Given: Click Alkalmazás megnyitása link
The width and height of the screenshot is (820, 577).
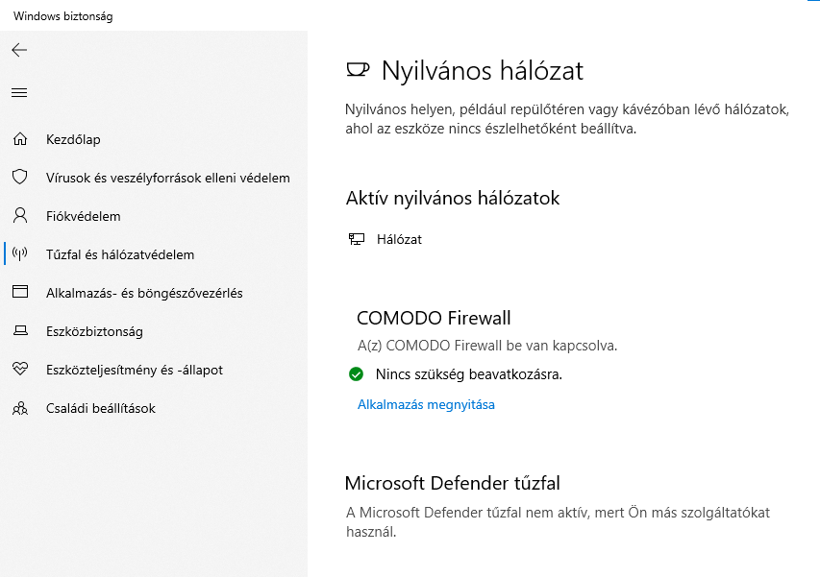Looking at the screenshot, I should point(426,404).
